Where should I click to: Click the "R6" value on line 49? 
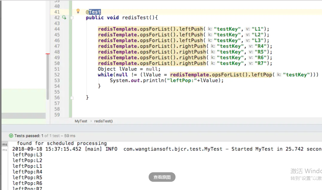click(261, 58)
